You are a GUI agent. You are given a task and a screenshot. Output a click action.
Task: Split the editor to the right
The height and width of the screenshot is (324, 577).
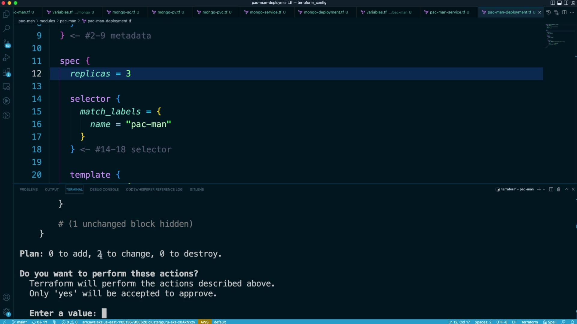pyautogui.click(x=564, y=12)
